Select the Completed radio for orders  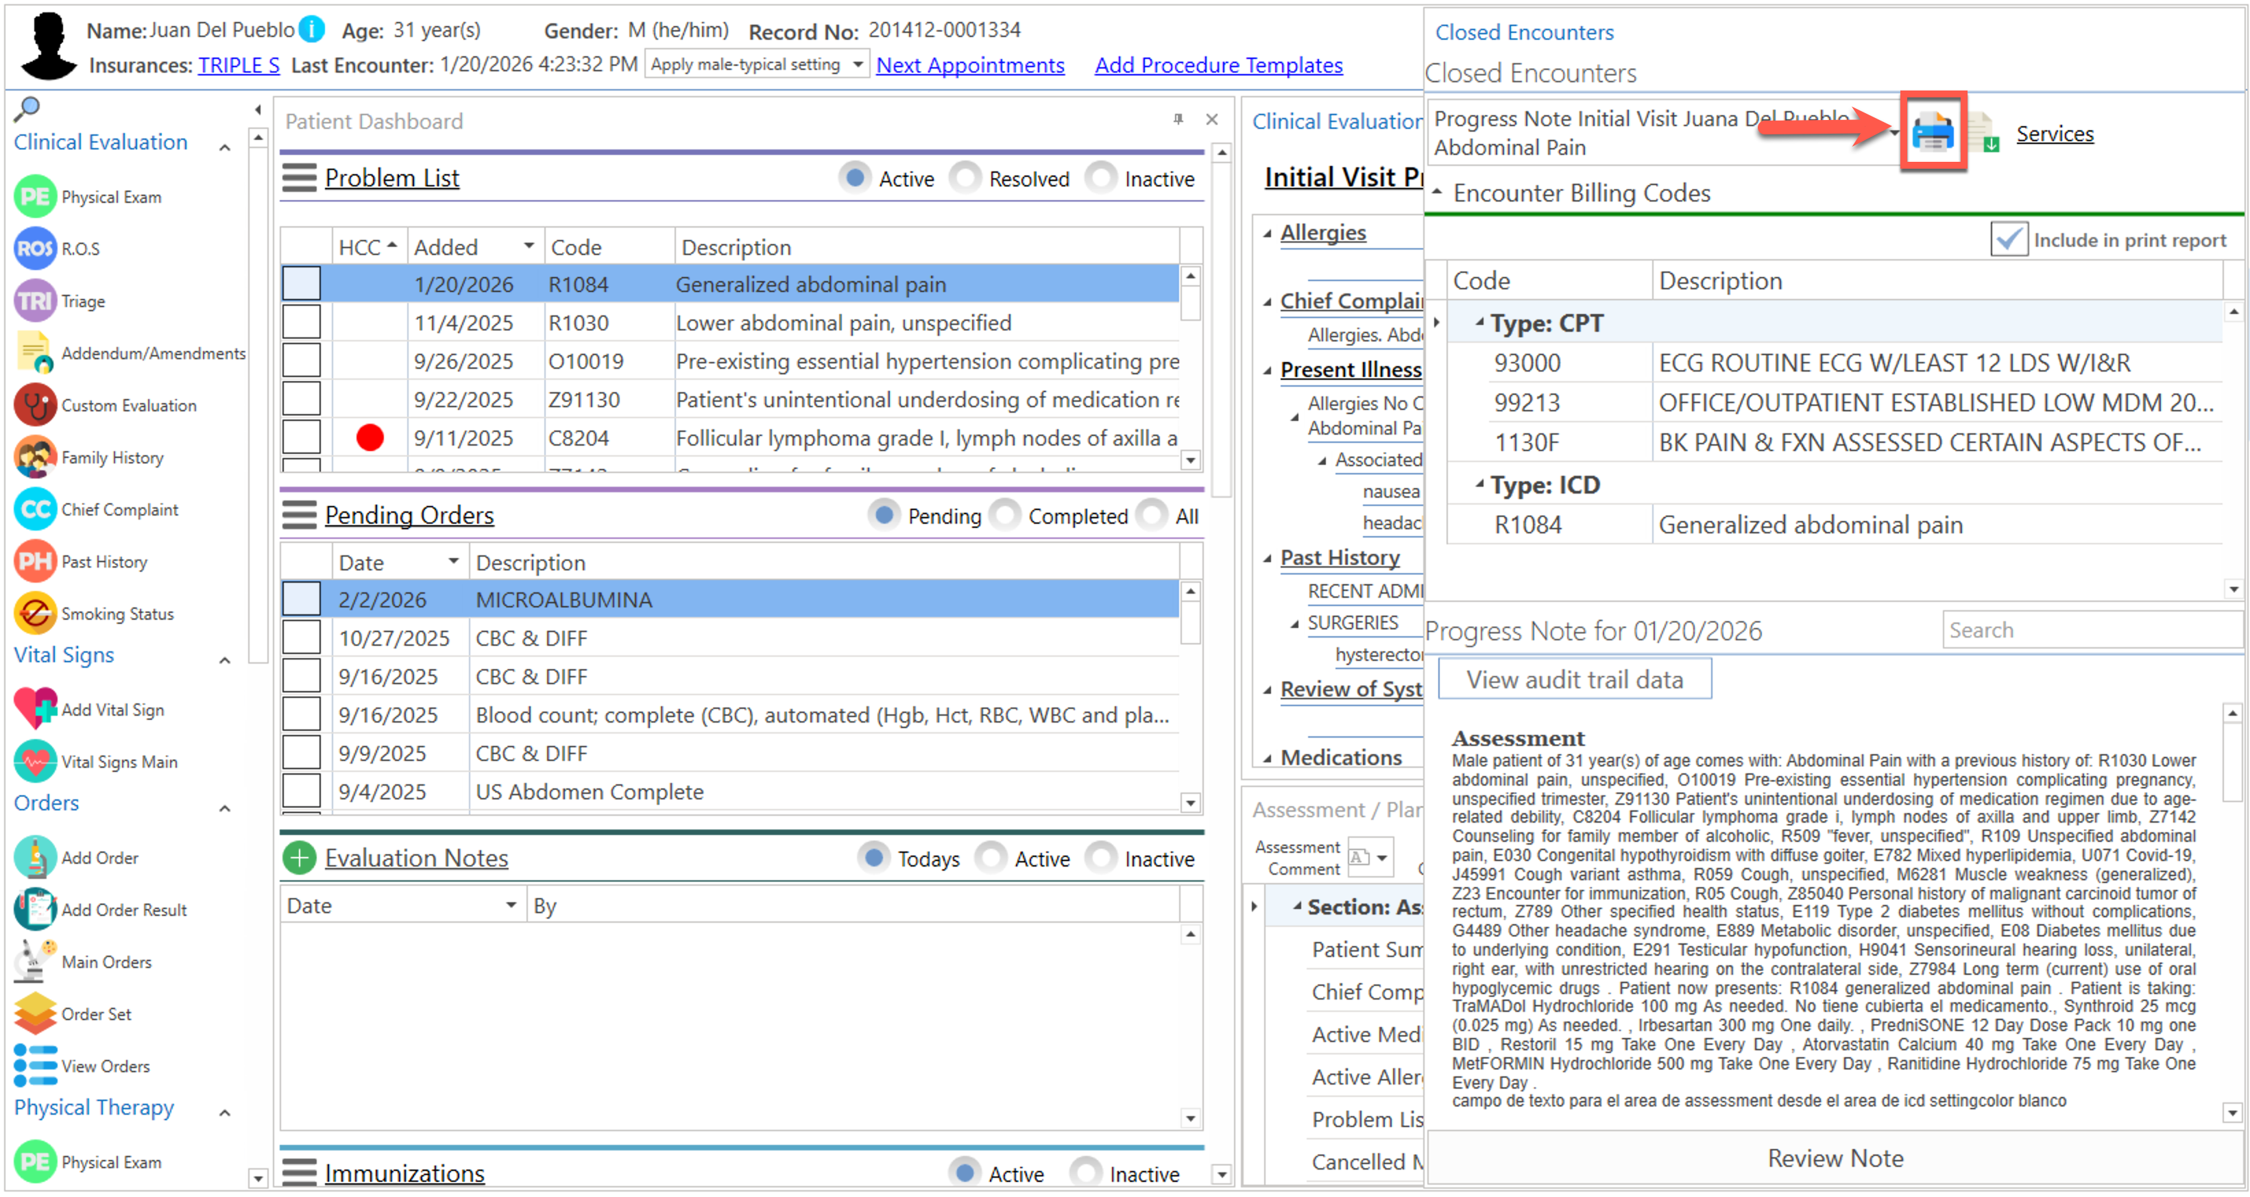[1004, 516]
